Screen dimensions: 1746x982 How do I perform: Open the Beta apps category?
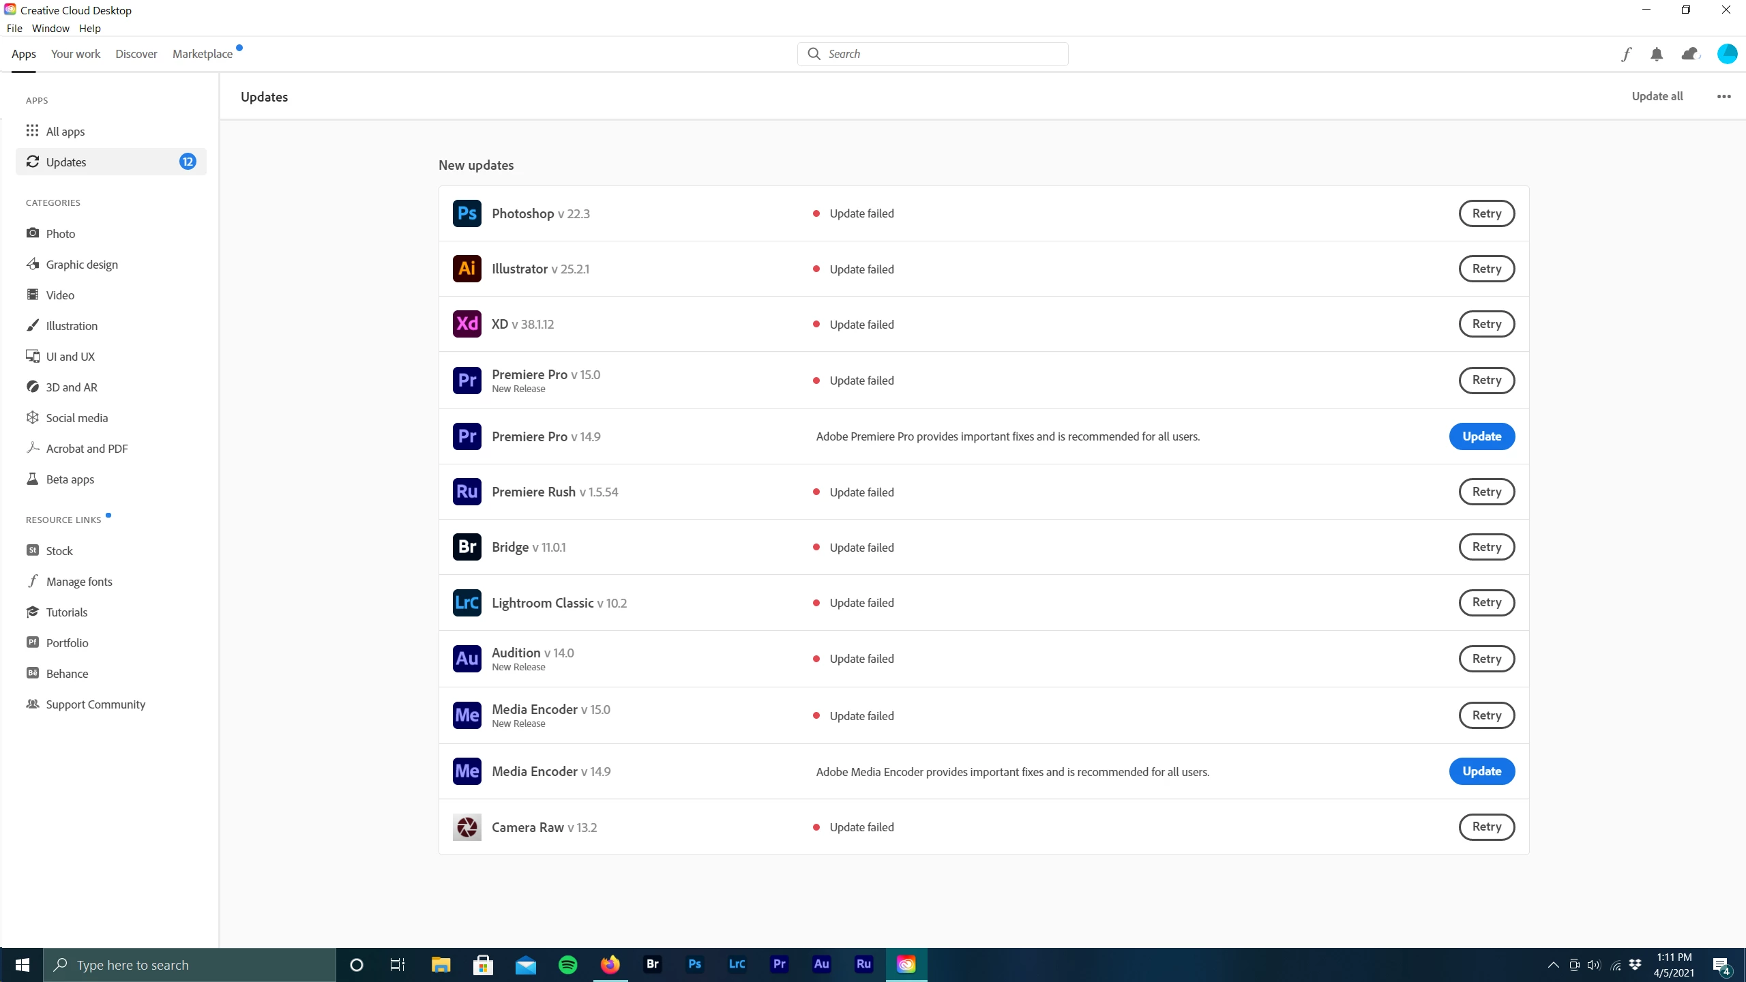pyautogui.click(x=70, y=479)
